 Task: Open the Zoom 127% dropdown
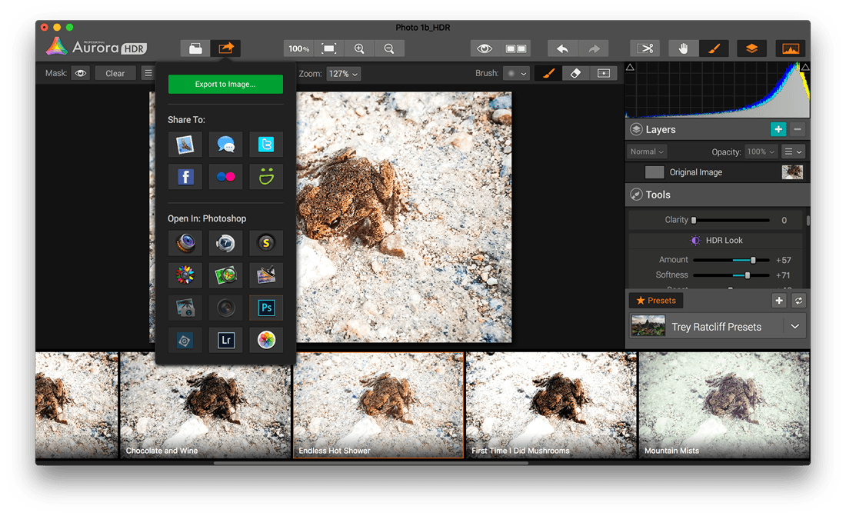[343, 74]
